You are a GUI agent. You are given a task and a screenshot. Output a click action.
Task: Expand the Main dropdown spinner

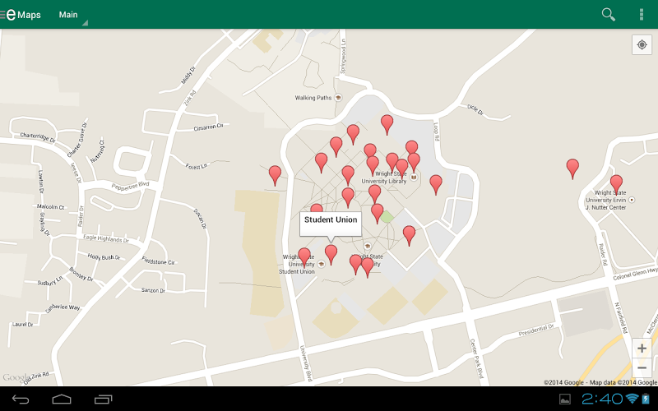click(73, 15)
